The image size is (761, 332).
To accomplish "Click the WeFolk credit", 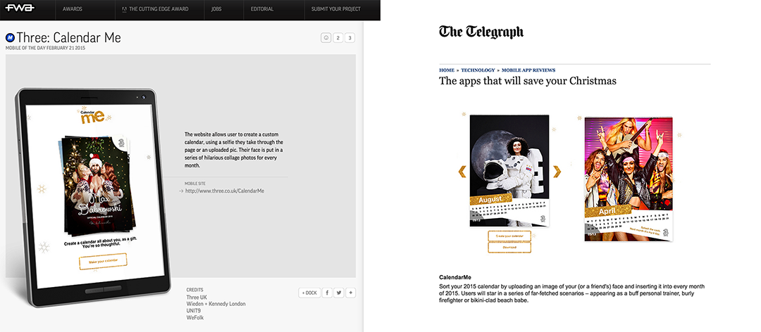I will pyautogui.click(x=195, y=317).
